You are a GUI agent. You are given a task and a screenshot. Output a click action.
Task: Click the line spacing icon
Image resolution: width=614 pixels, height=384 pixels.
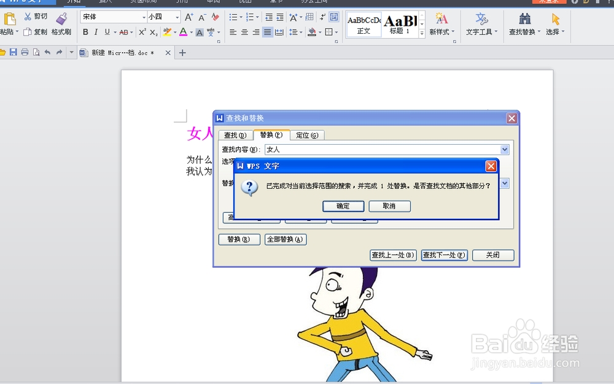293,32
